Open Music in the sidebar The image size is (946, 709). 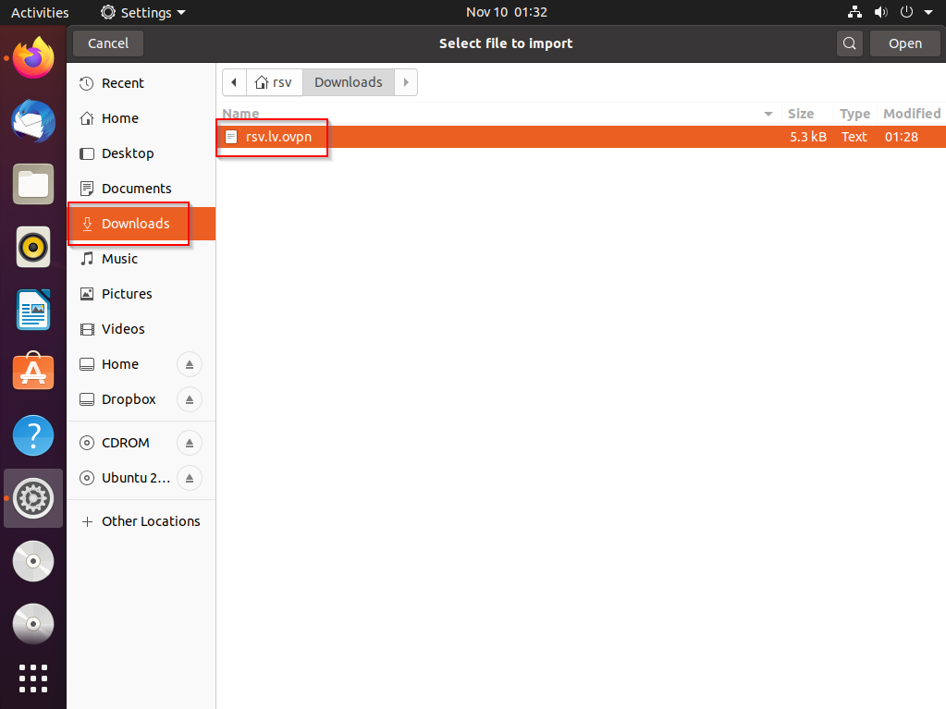[x=141, y=259]
